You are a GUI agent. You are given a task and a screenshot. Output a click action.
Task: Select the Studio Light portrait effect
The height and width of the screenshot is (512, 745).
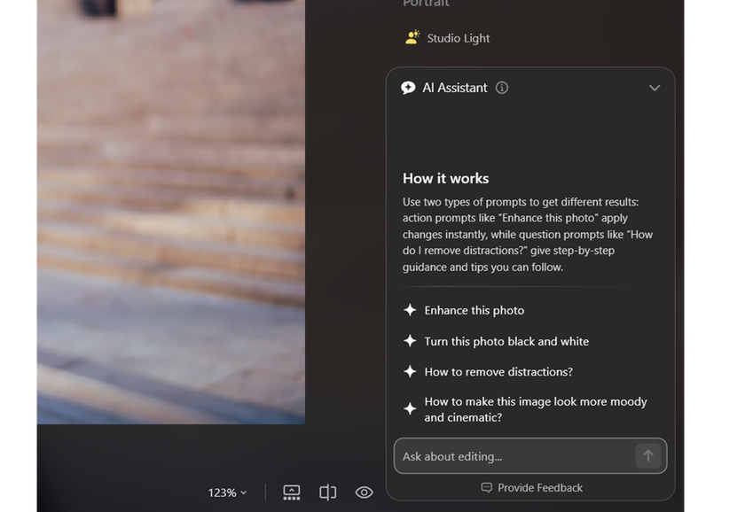[448, 38]
